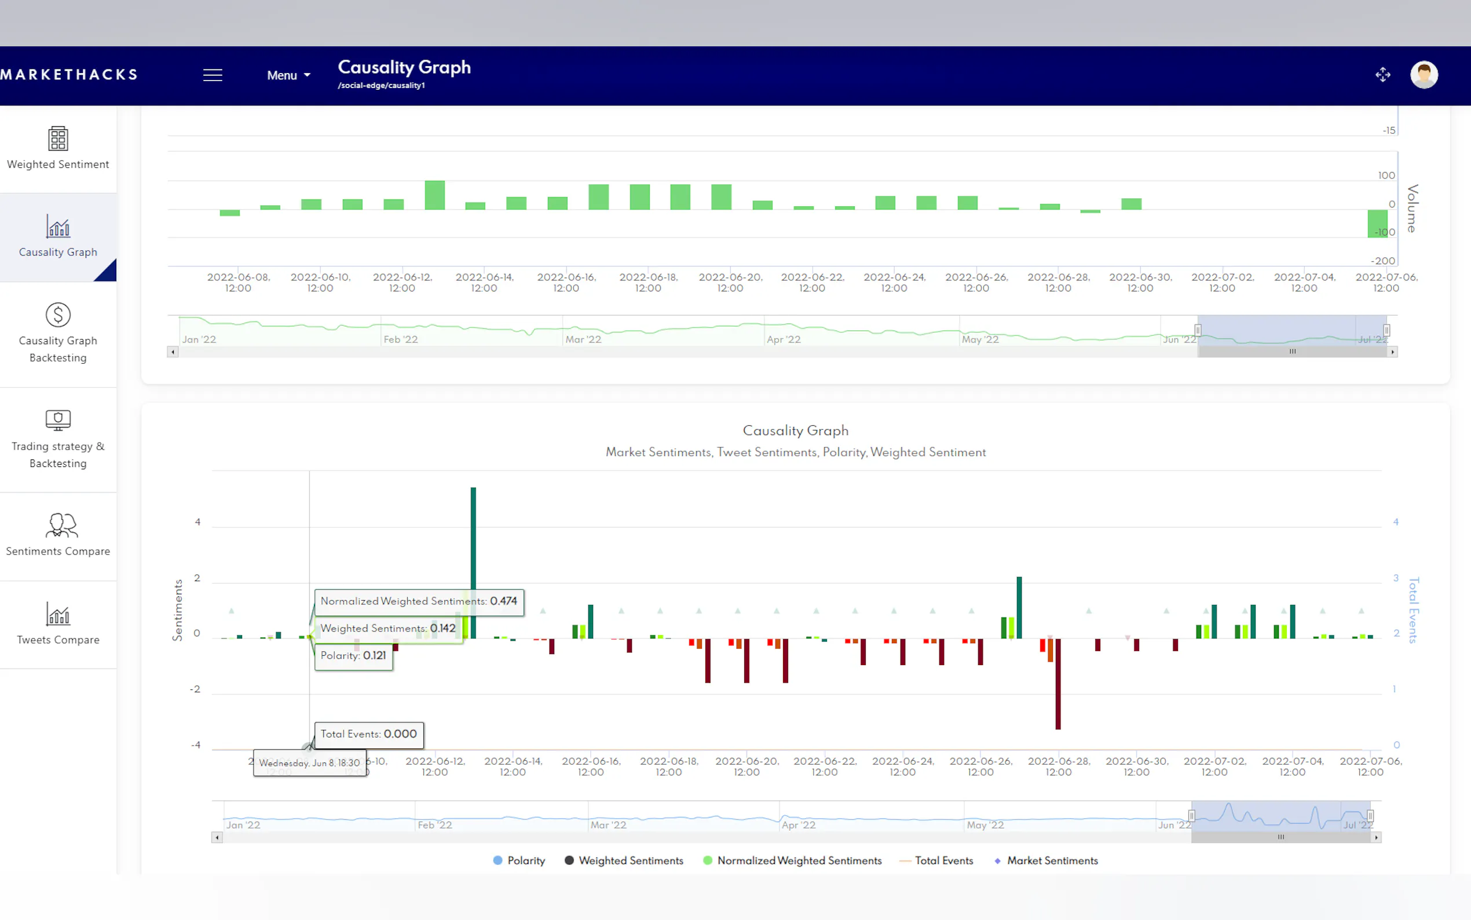The width and height of the screenshot is (1471, 920).
Task: Hide the Total Events legend series
Action: 936,860
